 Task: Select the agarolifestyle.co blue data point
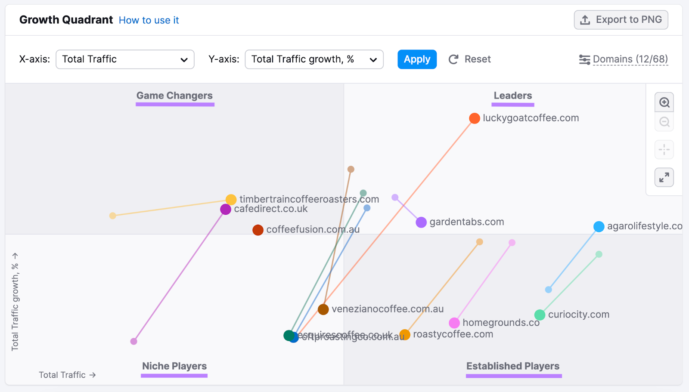[x=598, y=226]
